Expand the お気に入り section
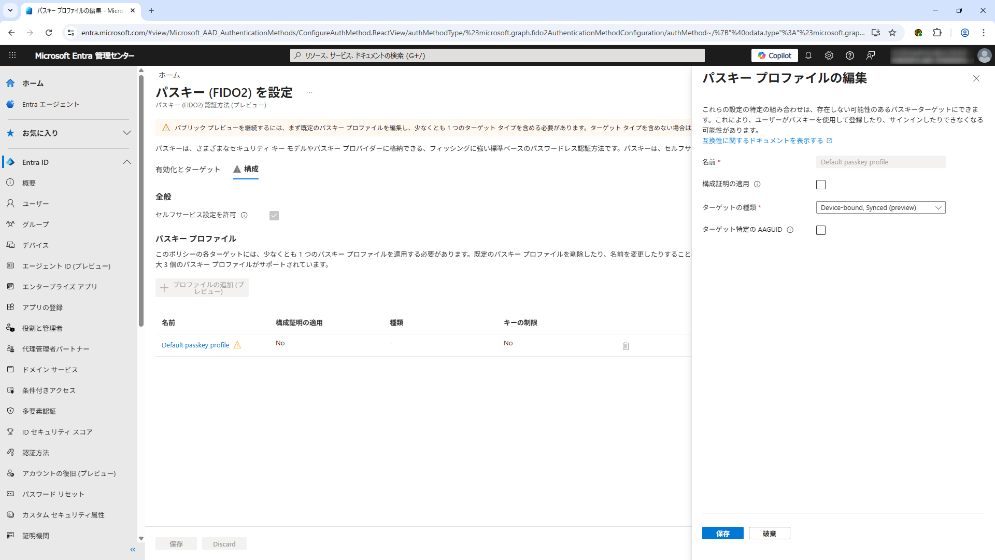The width and height of the screenshot is (995, 560). [x=126, y=133]
